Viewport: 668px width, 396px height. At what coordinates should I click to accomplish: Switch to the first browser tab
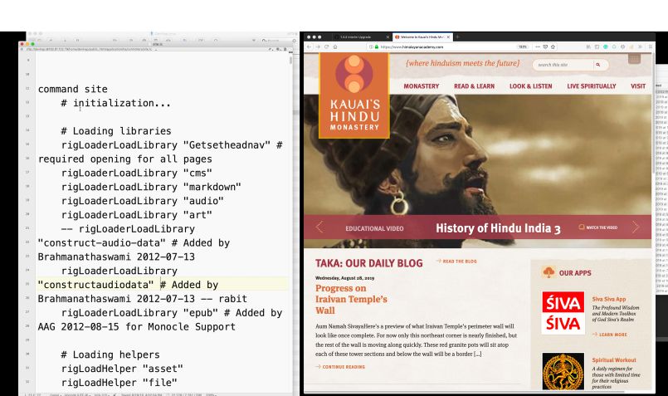pos(362,37)
